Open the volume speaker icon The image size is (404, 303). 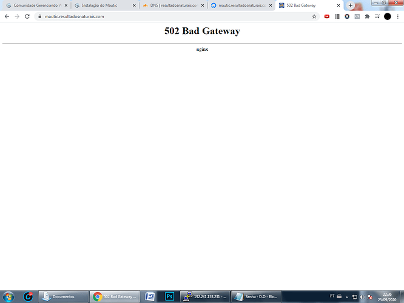point(362,297)
